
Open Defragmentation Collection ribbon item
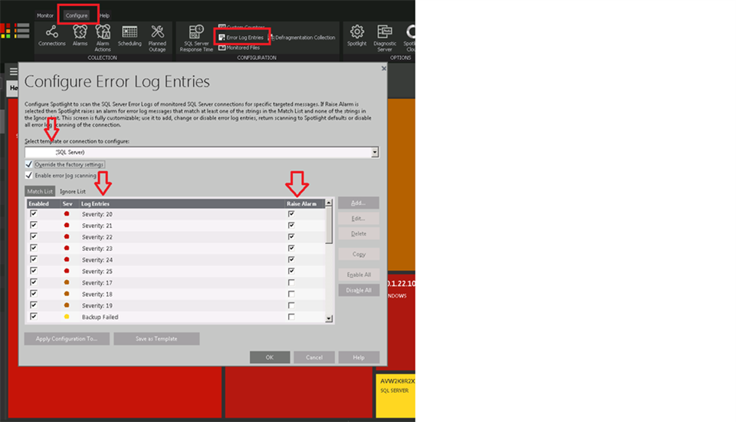point(301,37)
